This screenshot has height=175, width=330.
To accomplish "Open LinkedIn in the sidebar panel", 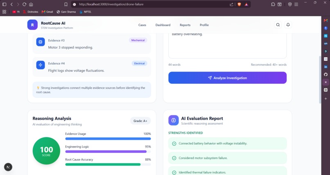I will pos(325,67).
